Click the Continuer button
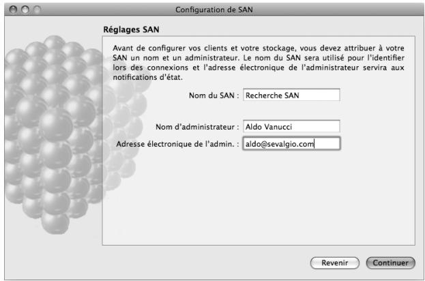The image size is (425, 281). click(390, 263)
